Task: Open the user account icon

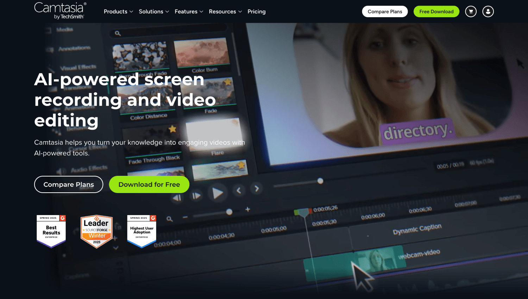Action: [x=488, y=12]
